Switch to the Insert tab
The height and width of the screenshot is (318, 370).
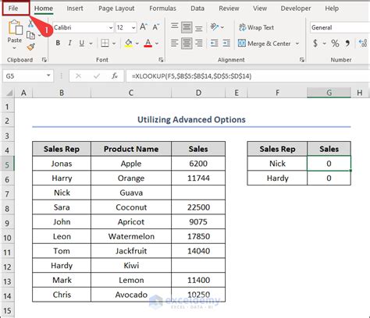click(x=75, y=9)
